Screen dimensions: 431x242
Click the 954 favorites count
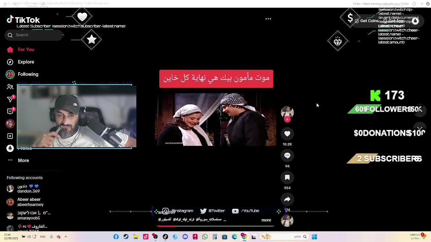point(287,188)
